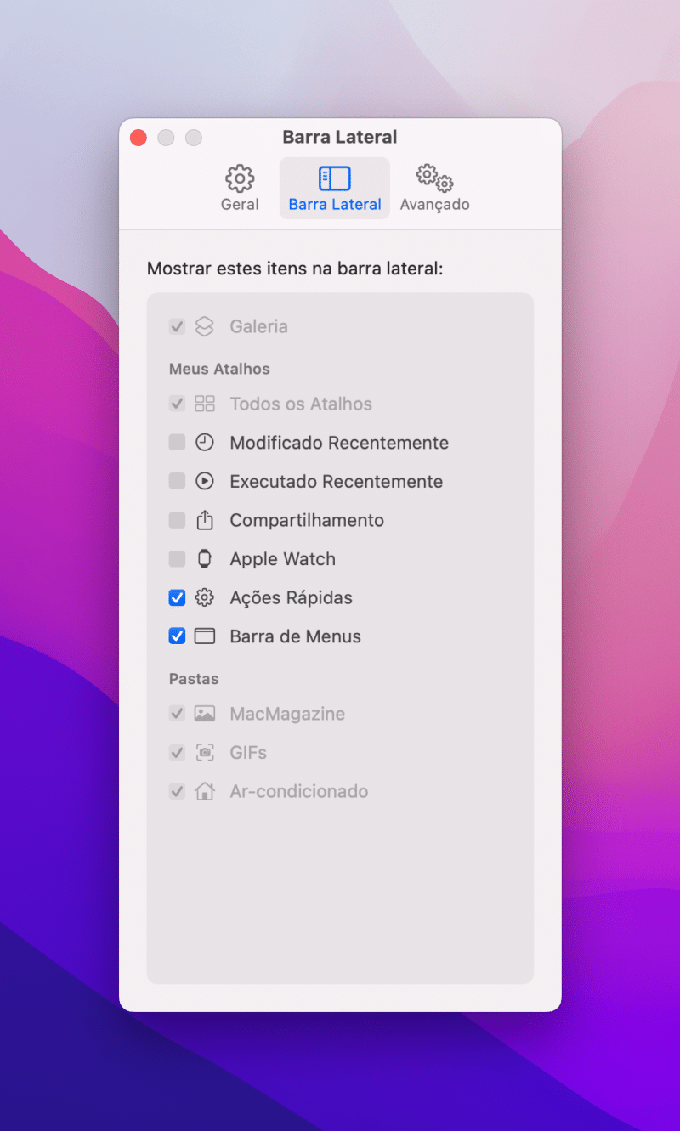680x1131 pixels.
Task: Click the menu bar icon next to Barra de Menus
Action: point(204,636)
